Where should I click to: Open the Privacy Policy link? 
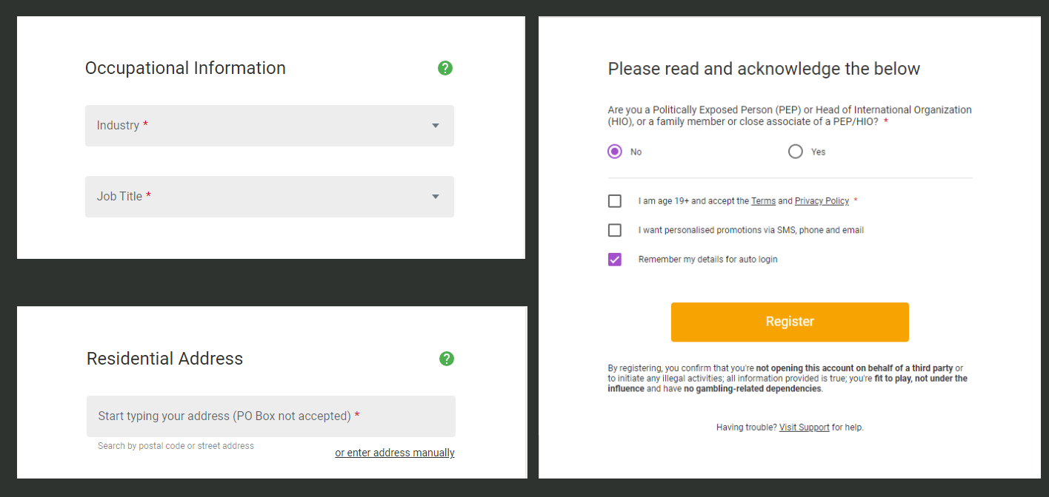tap(822, 201)
